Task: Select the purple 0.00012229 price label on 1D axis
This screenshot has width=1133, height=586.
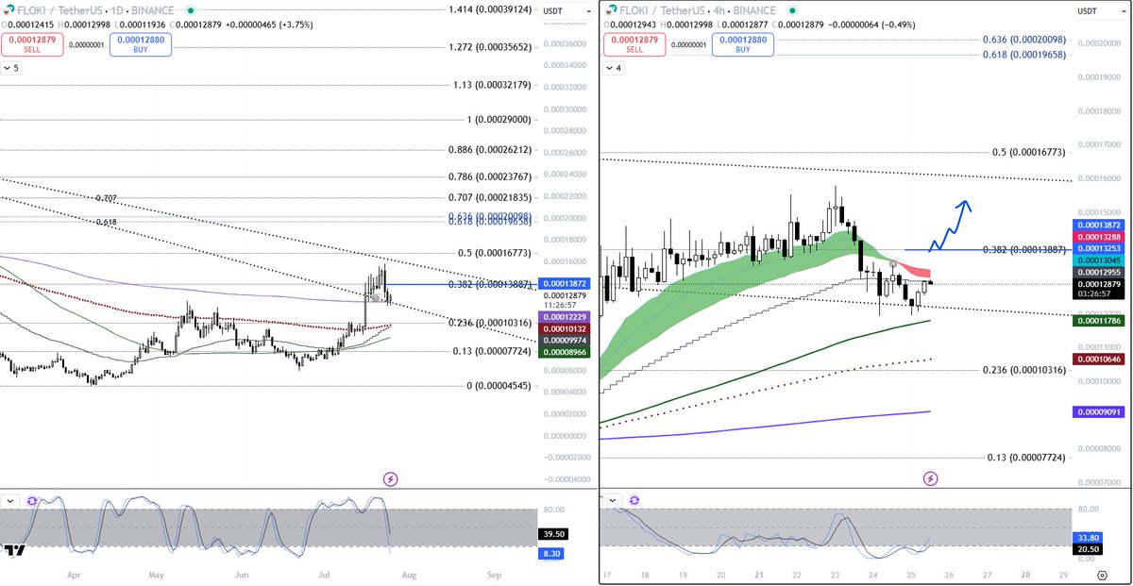Action: click(562, 317)
